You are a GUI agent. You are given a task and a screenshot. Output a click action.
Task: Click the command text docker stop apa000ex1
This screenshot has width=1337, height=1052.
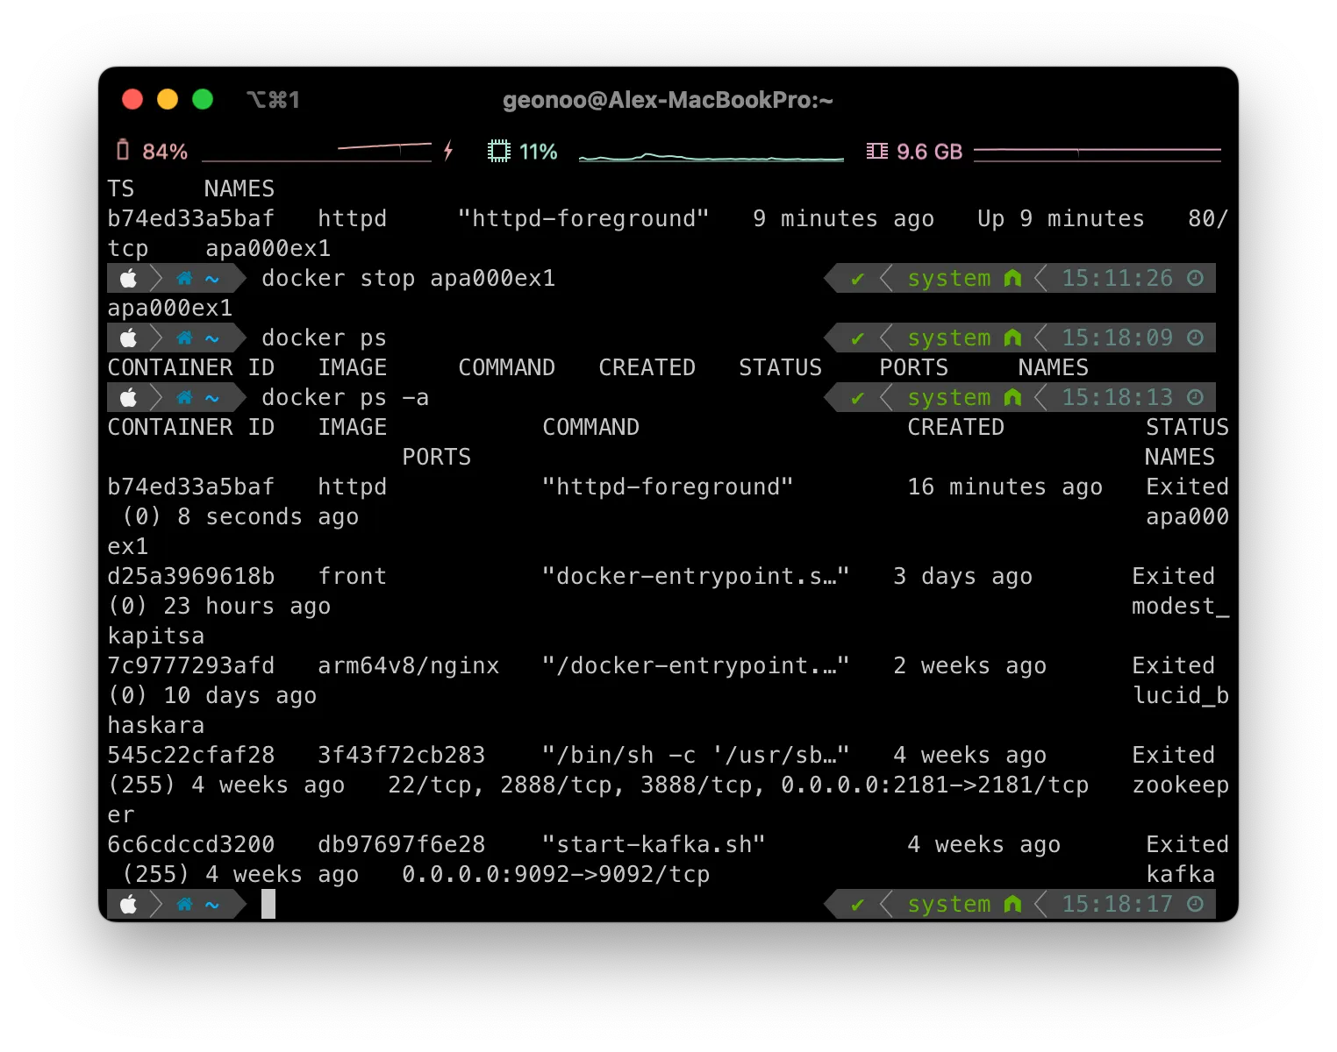pyautogui.click(x=409, y=279)
